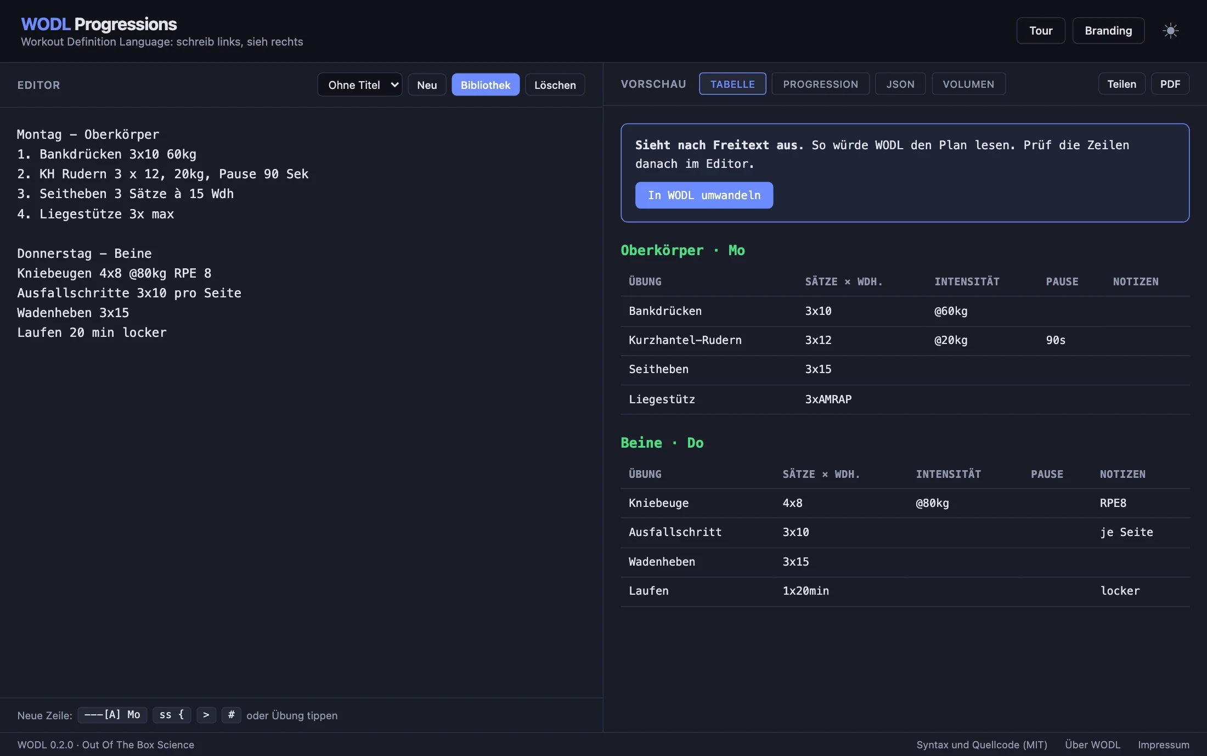Click the WODL 0.2.0 version footer text
The width and height of the screenshot is (1207, 756).
tap(105, 744)
